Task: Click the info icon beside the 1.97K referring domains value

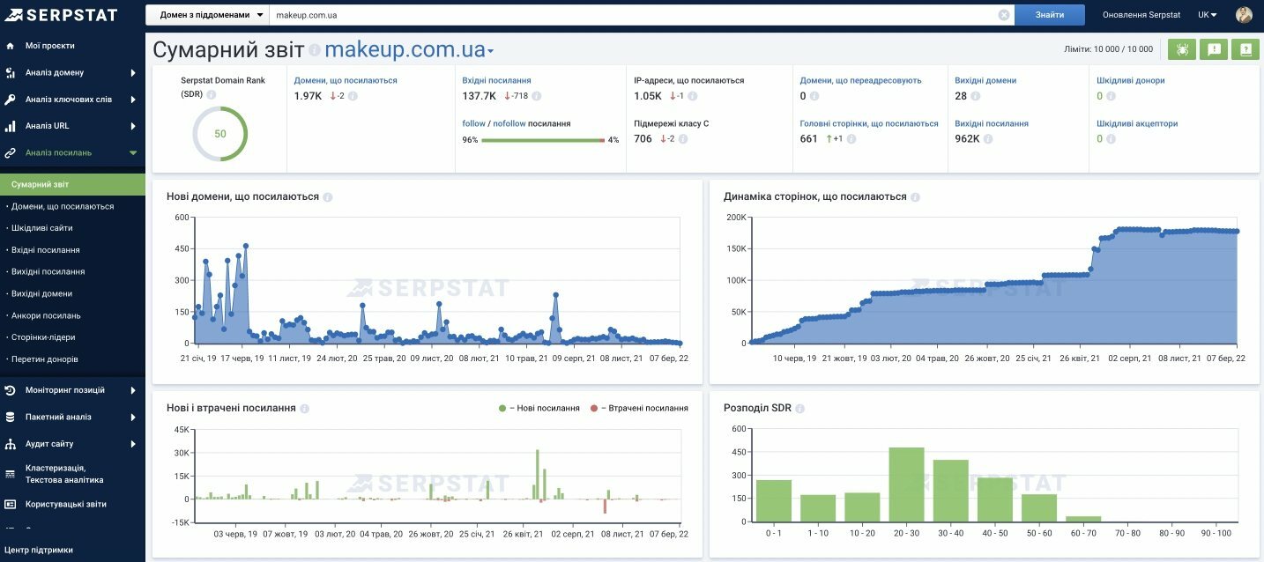Action: [x=353, y=96]
